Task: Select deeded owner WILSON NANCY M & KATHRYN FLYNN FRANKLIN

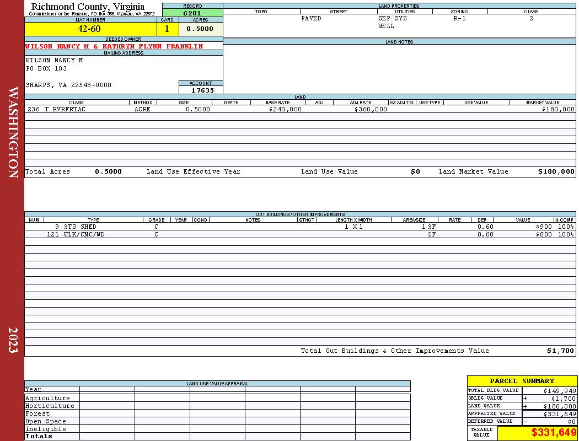Action: coord(114,46)
